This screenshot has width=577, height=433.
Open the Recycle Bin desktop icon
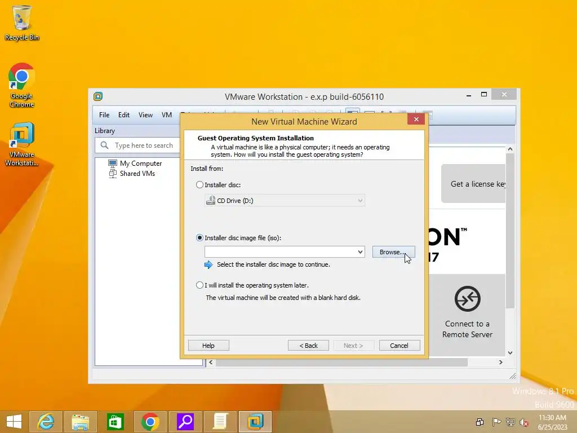pyautogui.click(x=22, y=23)
